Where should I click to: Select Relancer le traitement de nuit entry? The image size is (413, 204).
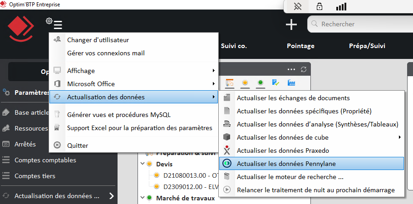(311, 190)
